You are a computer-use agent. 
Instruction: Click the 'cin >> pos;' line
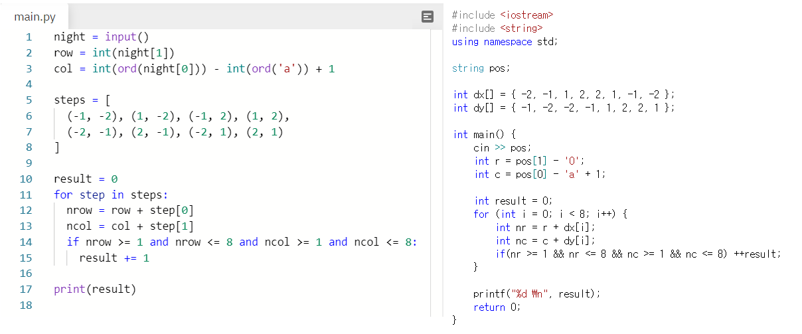(x=503, y=147)
